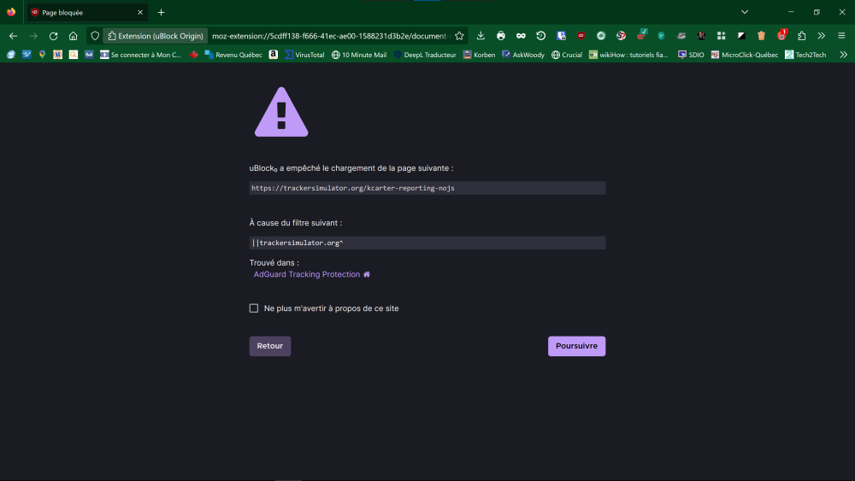Reload the current page

(53, 36)
